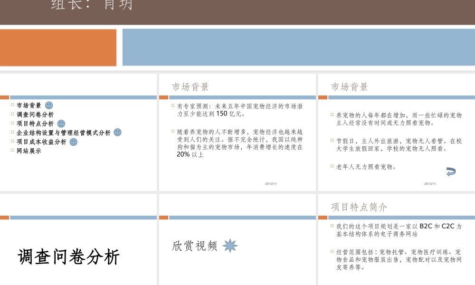The width and height of the screenshot is (475, 285).
Task: Click the large 调查问卷分析 title text
Action: click(x=68, y=255)
